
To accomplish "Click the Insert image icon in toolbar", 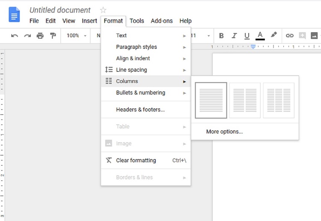I will (315, 36).
